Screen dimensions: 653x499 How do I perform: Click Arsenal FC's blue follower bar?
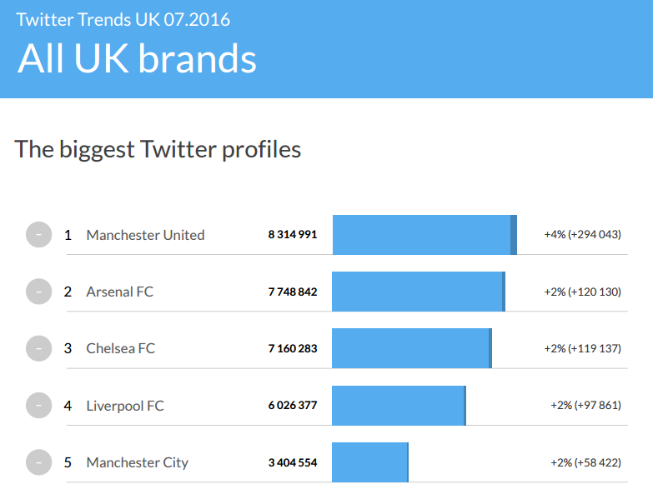pyautogui.click(x=418, y=292)
